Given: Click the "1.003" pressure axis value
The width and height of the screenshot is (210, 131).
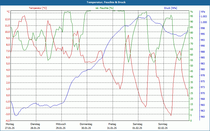Looking at the screenshot, I should [204, 16].
